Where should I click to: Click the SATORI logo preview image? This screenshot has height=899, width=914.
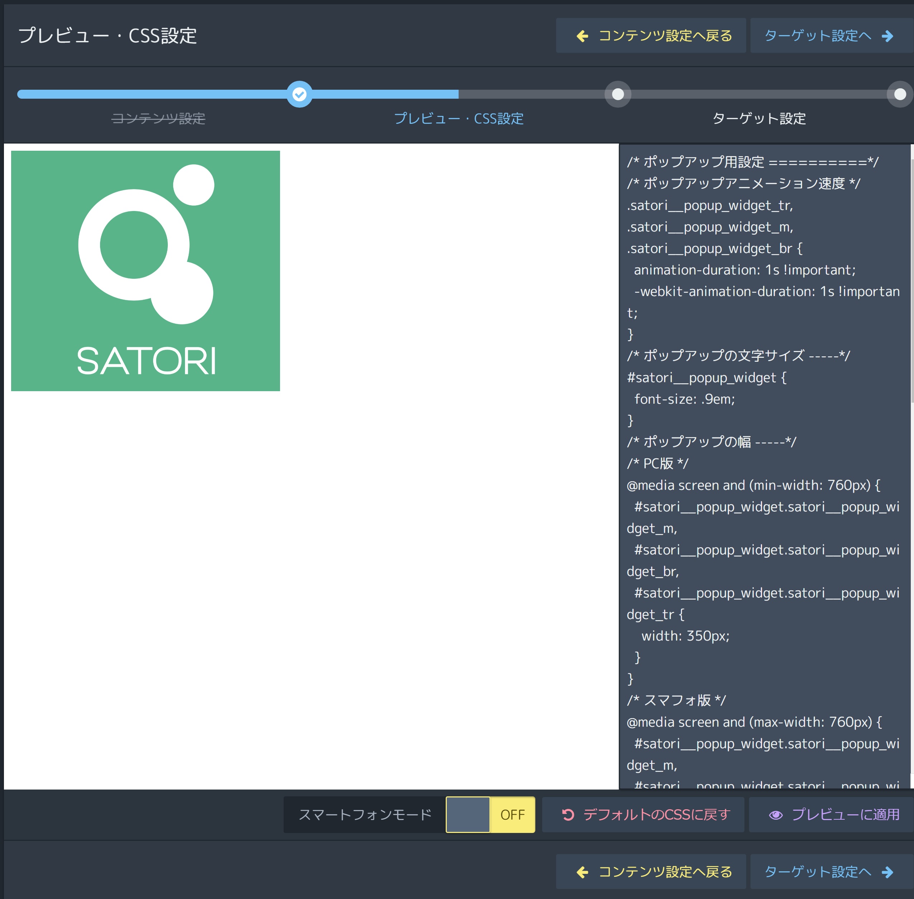coord(145,271)
